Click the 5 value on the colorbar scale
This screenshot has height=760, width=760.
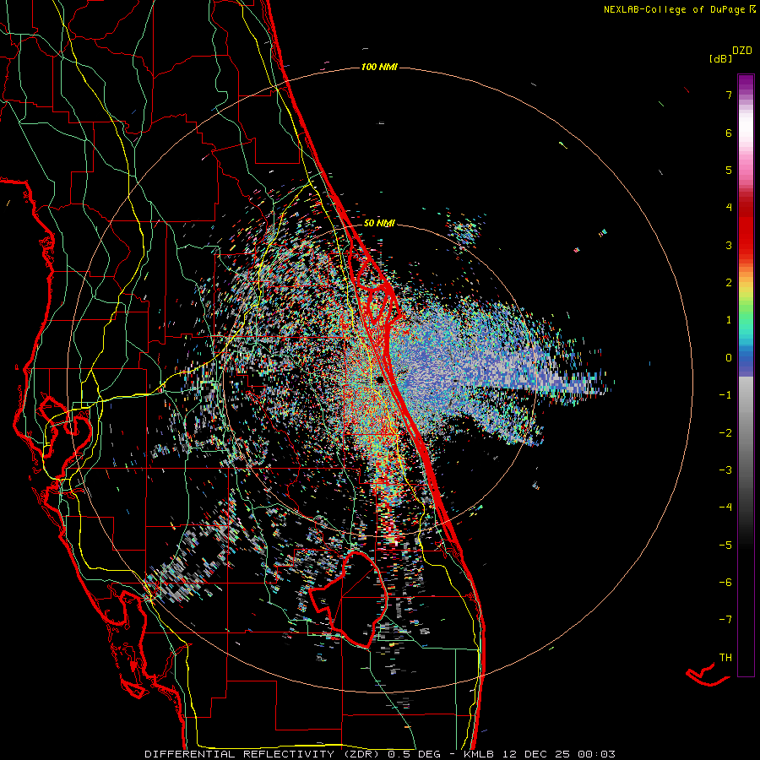point(729,170)
